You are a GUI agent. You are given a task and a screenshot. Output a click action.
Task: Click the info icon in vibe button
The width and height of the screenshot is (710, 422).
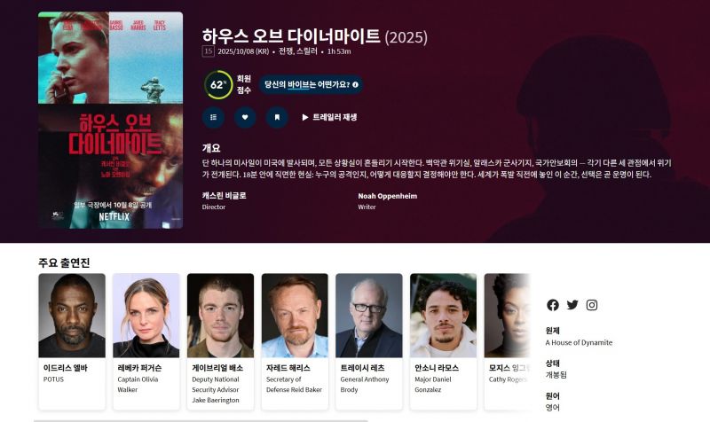[355, 84]
